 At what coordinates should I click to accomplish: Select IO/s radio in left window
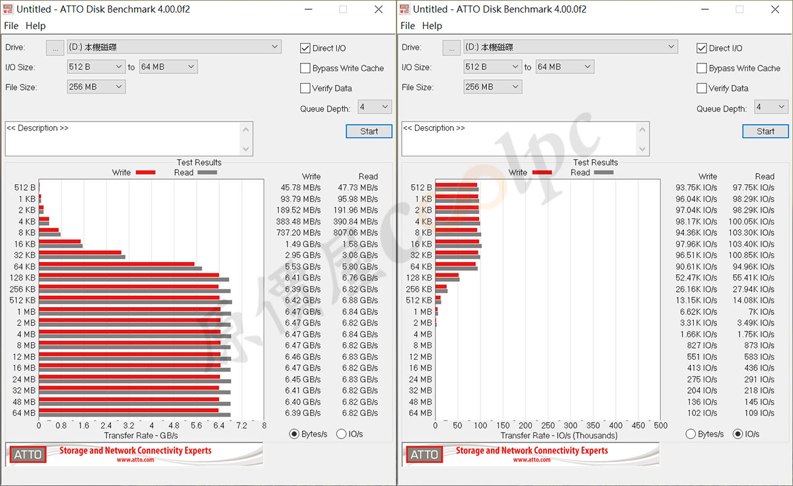click(342, 434)
